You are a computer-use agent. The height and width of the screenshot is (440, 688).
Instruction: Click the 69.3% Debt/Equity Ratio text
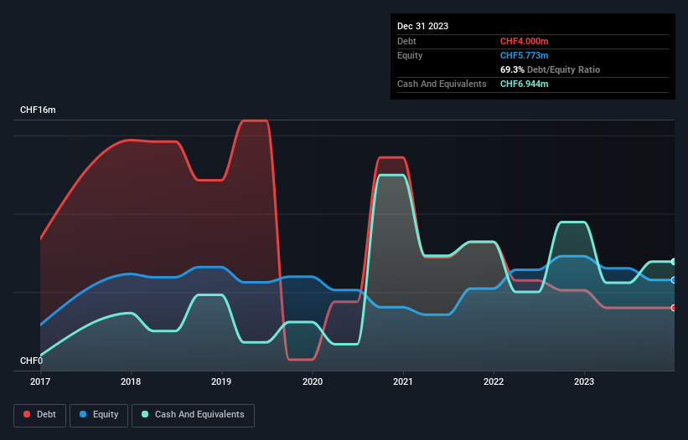tap(551, 69)
